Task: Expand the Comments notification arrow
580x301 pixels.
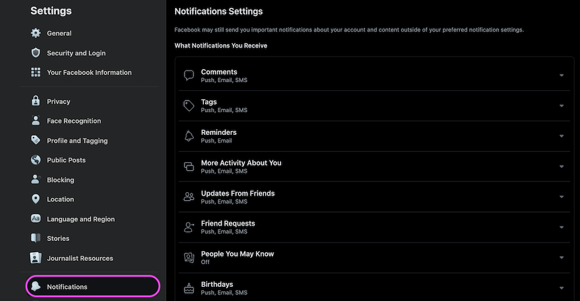Action: (561, 75)
